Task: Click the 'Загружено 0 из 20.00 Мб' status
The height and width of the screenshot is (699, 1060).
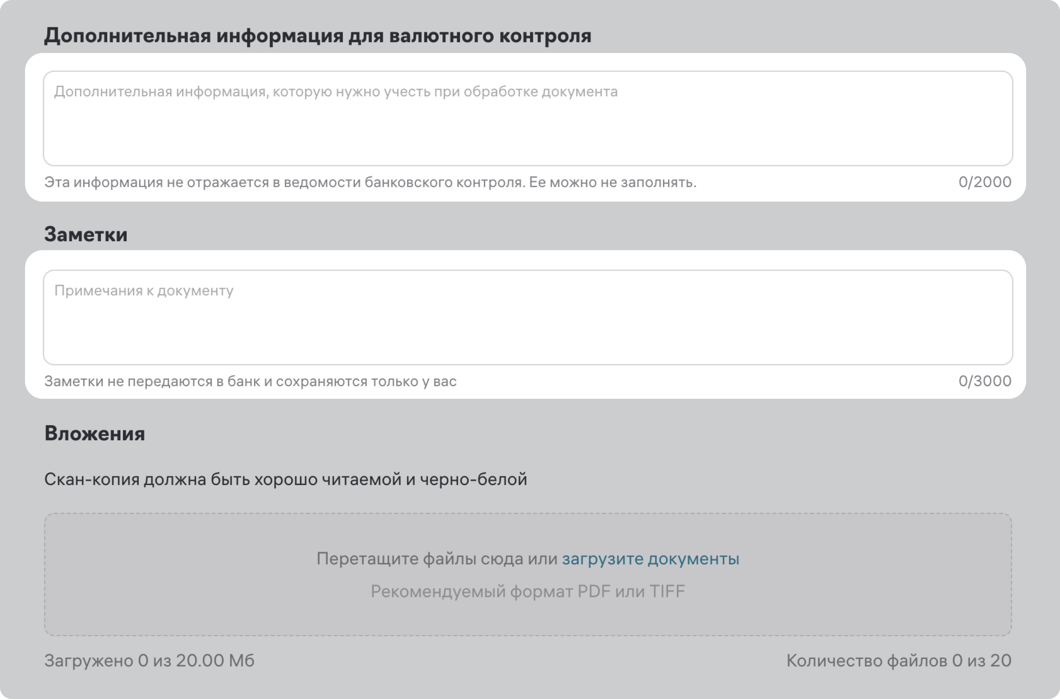Action: [149, 661]
